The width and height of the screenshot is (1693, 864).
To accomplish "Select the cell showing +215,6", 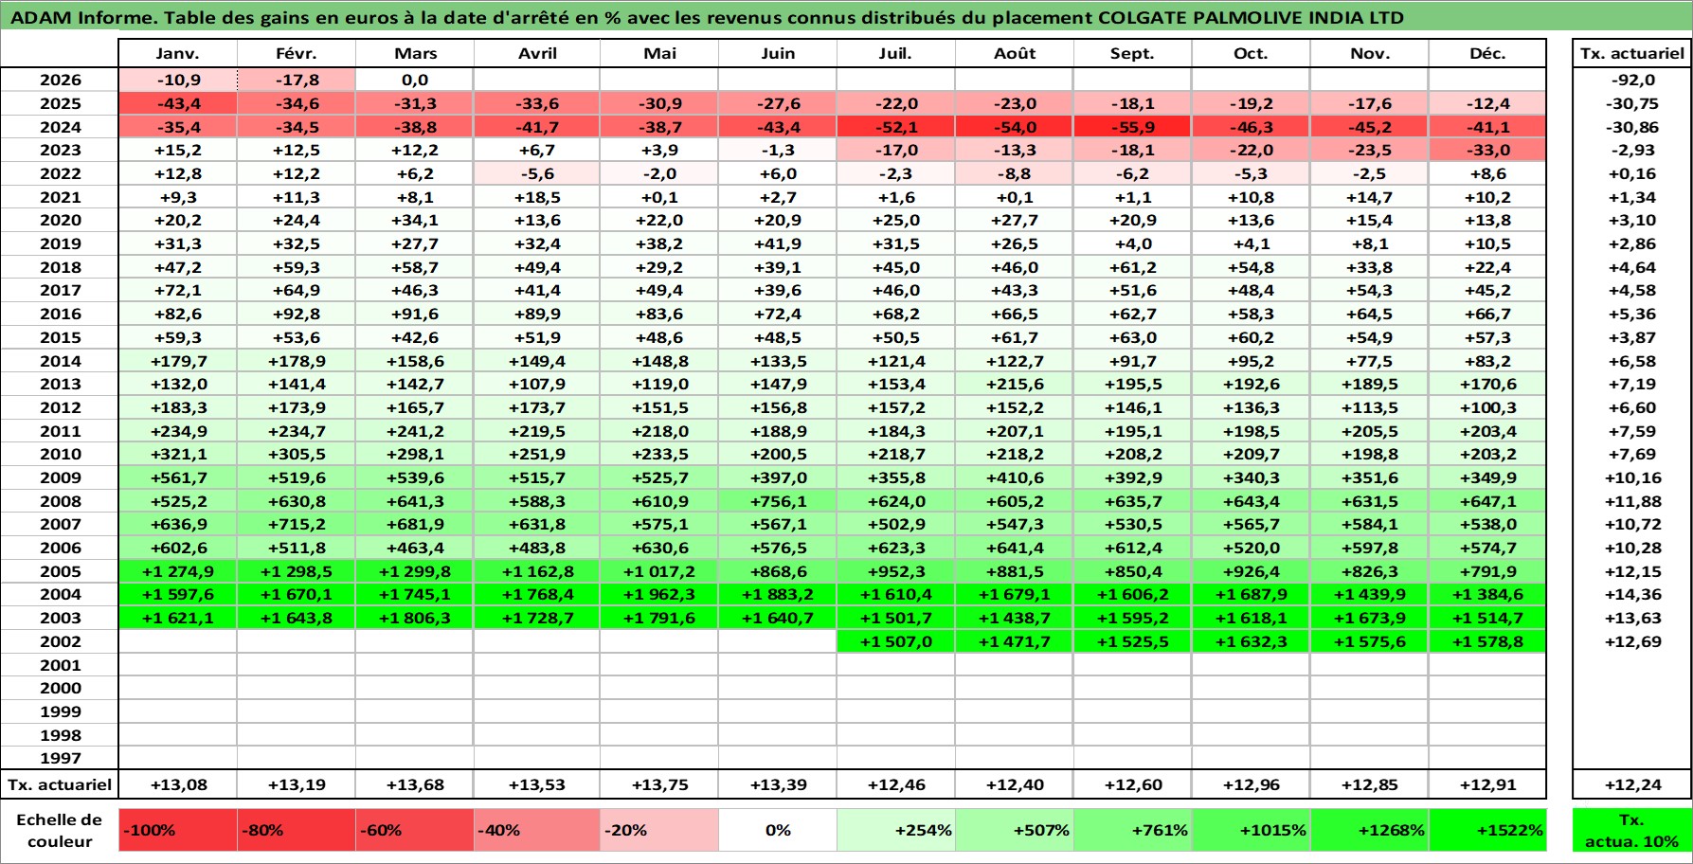I will (x=1015, y=384).
